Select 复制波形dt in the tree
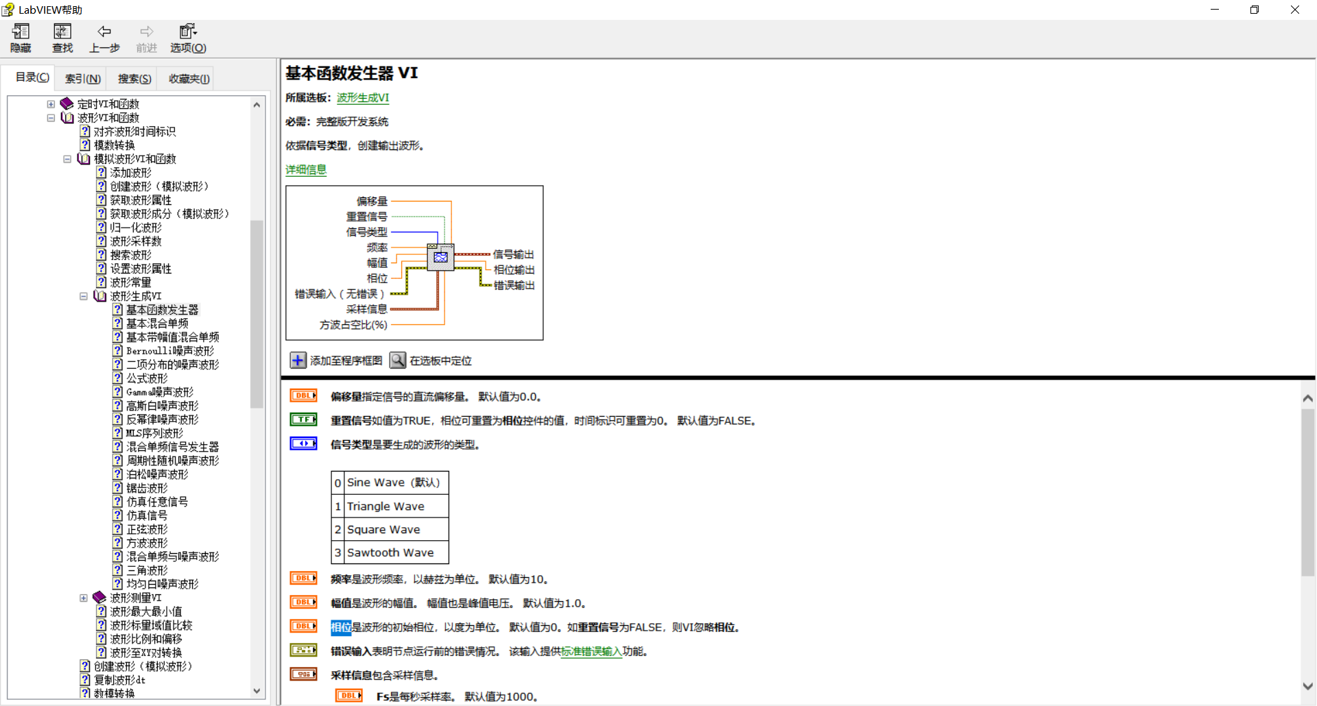 [x=119, y=680]
